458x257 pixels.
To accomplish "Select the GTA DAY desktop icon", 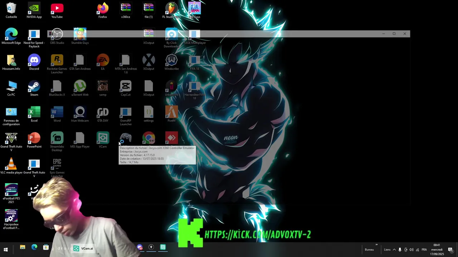I will click(103, 115).
